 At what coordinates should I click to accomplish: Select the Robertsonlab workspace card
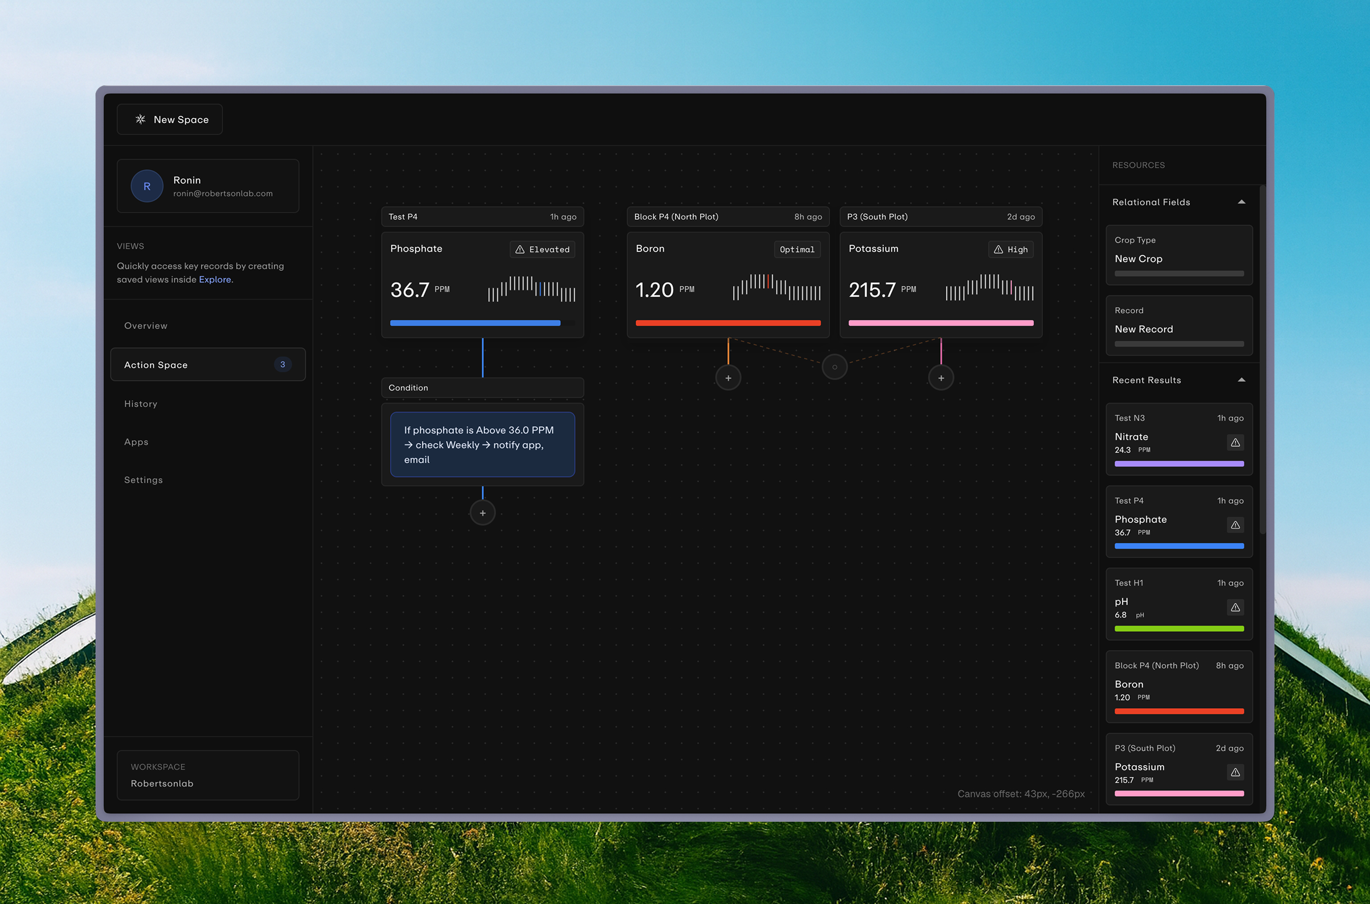click(x=208, y=775)
